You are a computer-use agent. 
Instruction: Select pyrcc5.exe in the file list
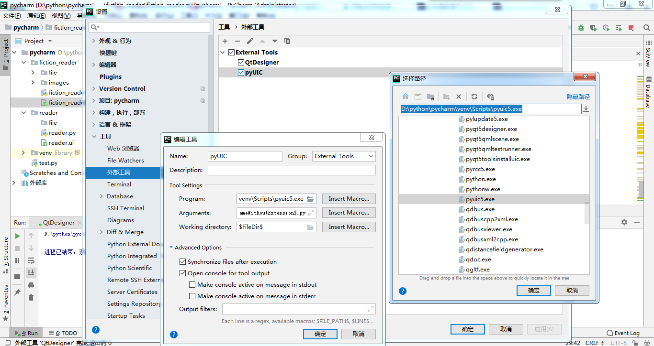[480, 169]
